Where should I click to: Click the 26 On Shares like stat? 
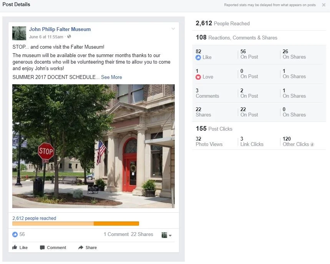pos(294,54)
